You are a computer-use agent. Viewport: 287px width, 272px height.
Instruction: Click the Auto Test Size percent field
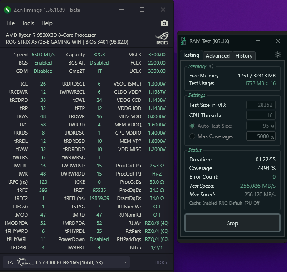pos(261,126)
